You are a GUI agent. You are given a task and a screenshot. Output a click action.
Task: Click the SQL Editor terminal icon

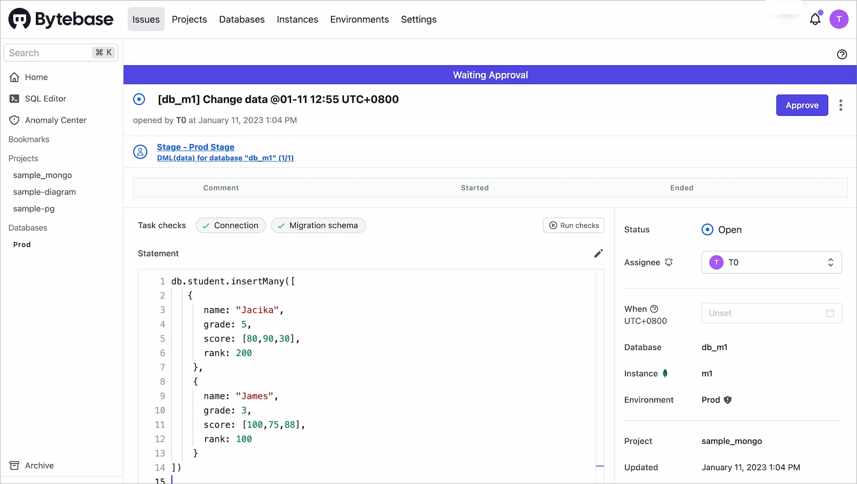pos(14,99)
